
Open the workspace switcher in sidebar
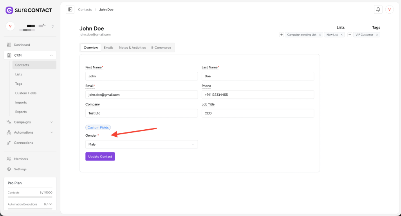point(52,26)
